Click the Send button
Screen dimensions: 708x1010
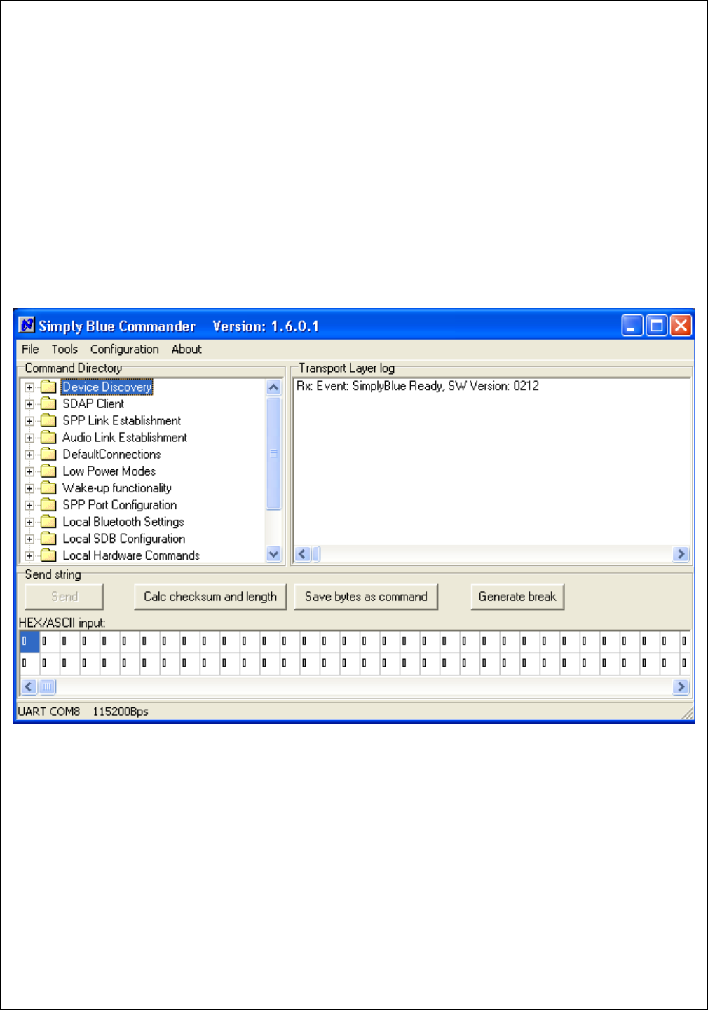click(64, 597)
